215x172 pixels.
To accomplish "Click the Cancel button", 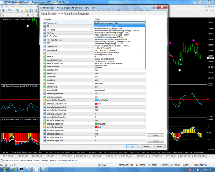I will pyautogui.click(x=146, y=146).
